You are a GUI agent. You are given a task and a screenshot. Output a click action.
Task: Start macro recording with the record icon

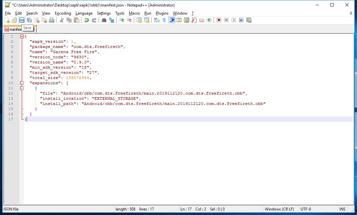pyautogui.click(x=219, y=20)
